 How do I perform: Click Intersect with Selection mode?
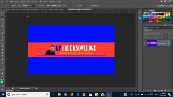pyautogui.click(x=19, y=6)
